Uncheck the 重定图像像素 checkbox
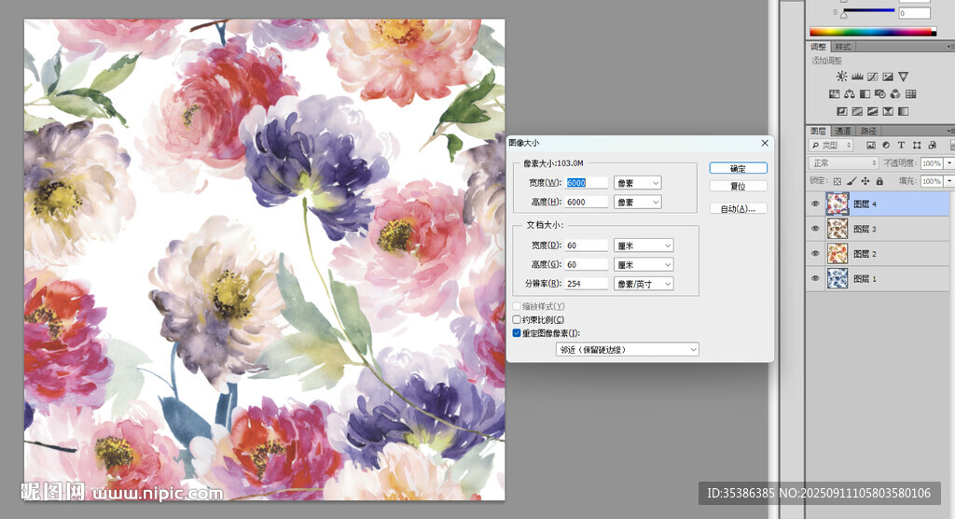 (517, 332)
